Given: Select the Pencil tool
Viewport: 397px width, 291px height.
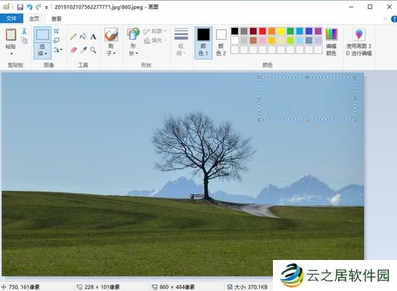Looking at the screenshot, I should point(73,37).
